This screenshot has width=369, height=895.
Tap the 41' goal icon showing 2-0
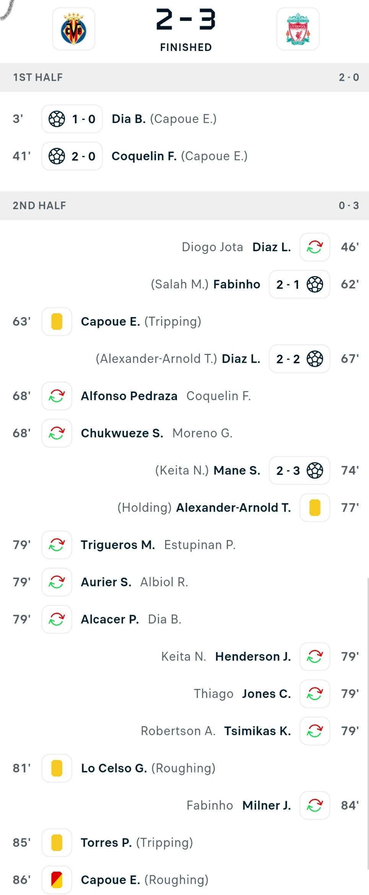coord(57,156)
